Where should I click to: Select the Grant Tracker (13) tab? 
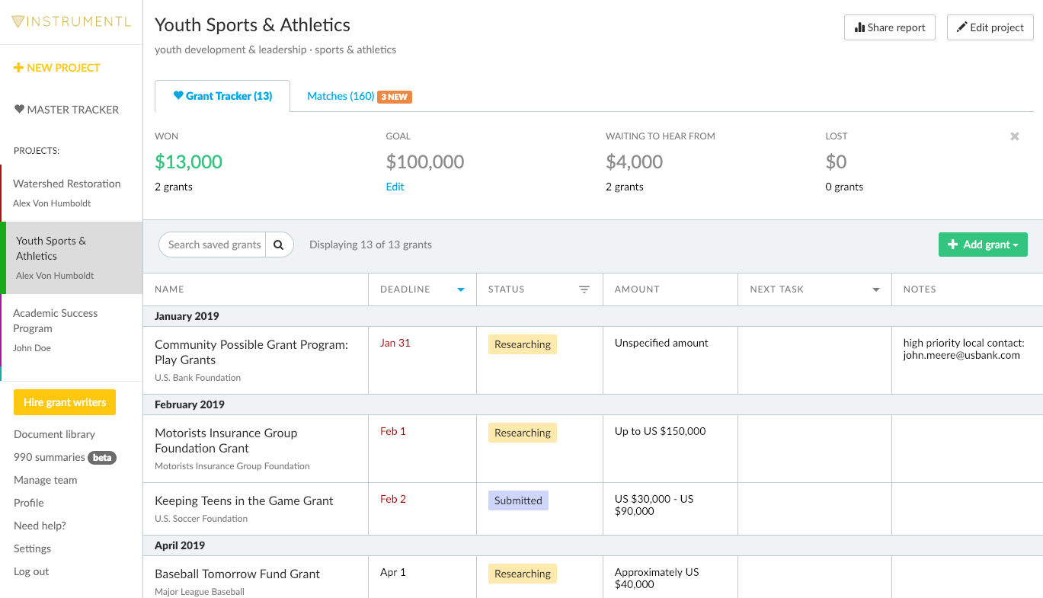(x=222, y=96)
